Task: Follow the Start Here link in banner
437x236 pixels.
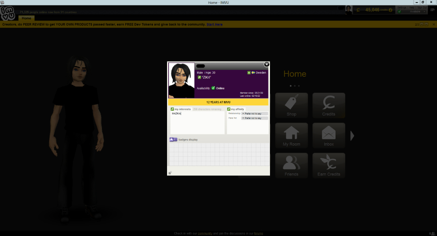Action: click(214, 24)
